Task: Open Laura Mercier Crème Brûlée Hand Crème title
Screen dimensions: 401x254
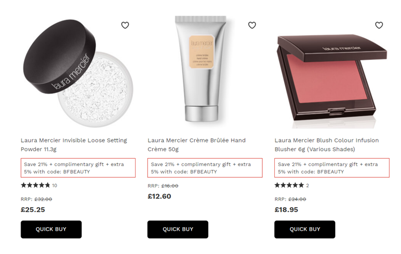Action: click(x=197, y=145)
